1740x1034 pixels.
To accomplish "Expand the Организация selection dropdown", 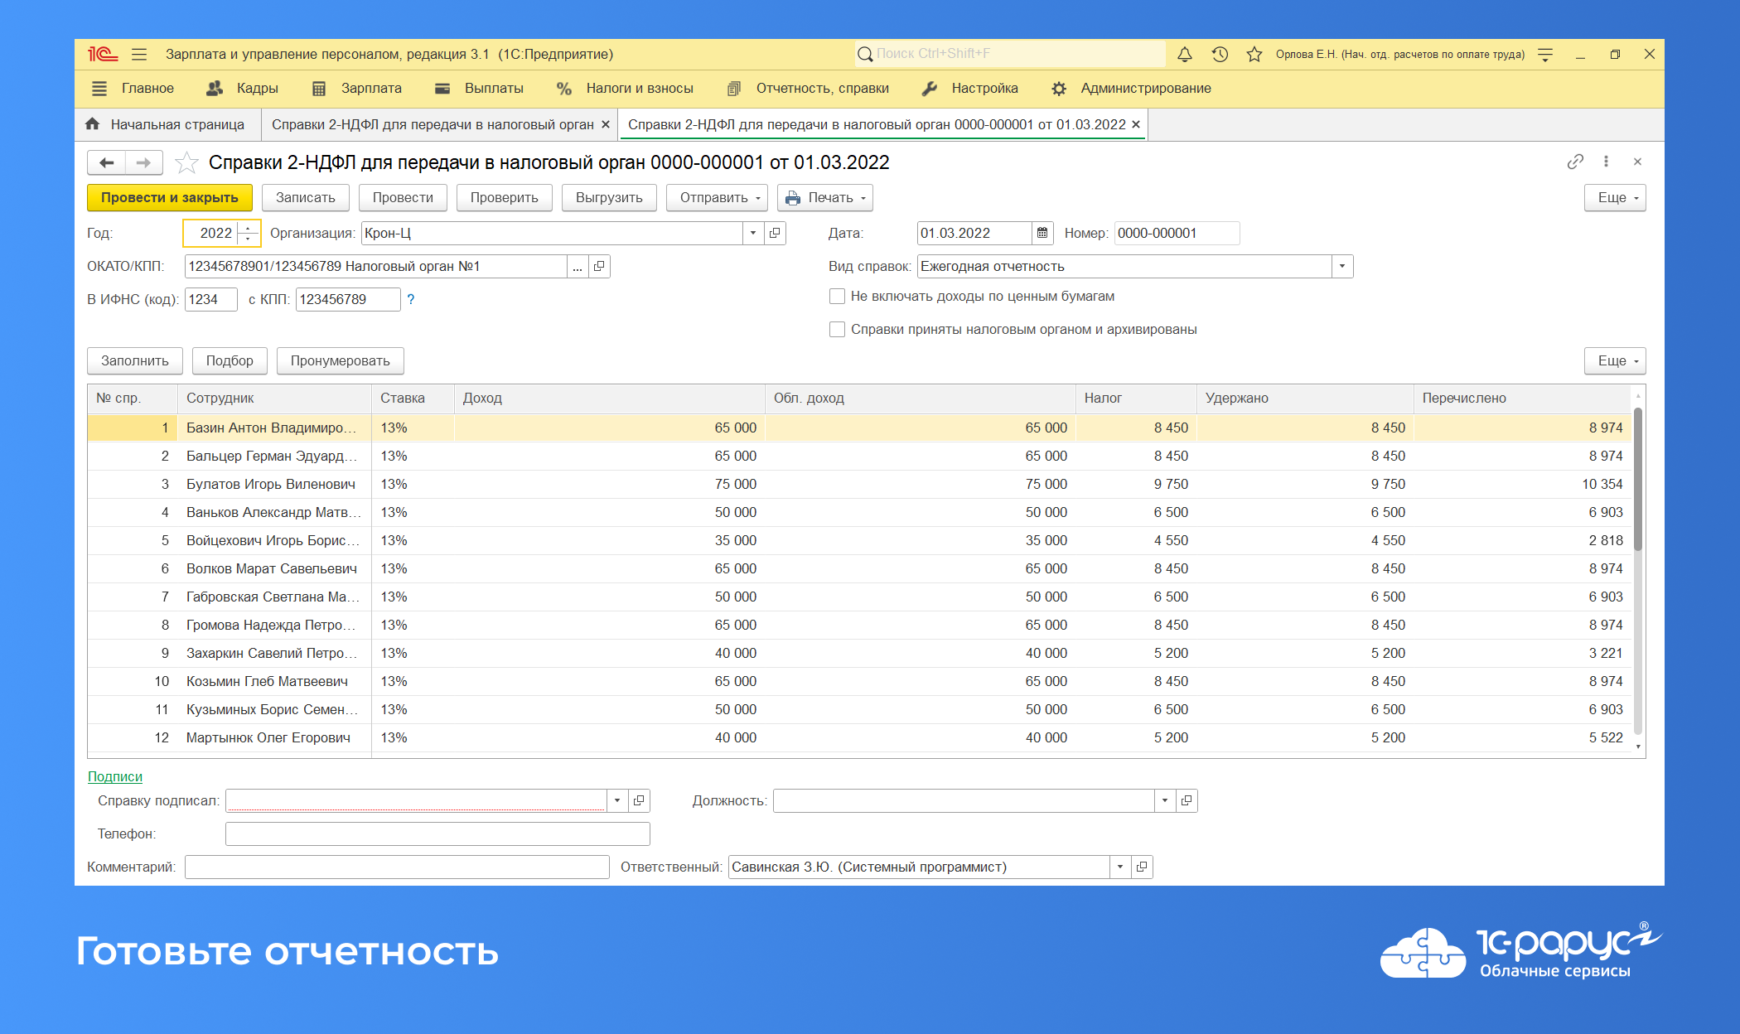I will pyautogui.click(x=752, y=233).
